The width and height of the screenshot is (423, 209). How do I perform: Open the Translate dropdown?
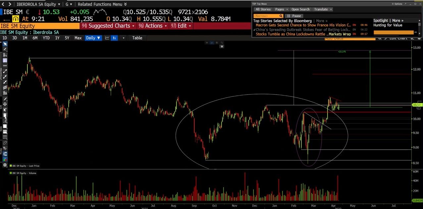pyautogui.click(x=323, y=9)
